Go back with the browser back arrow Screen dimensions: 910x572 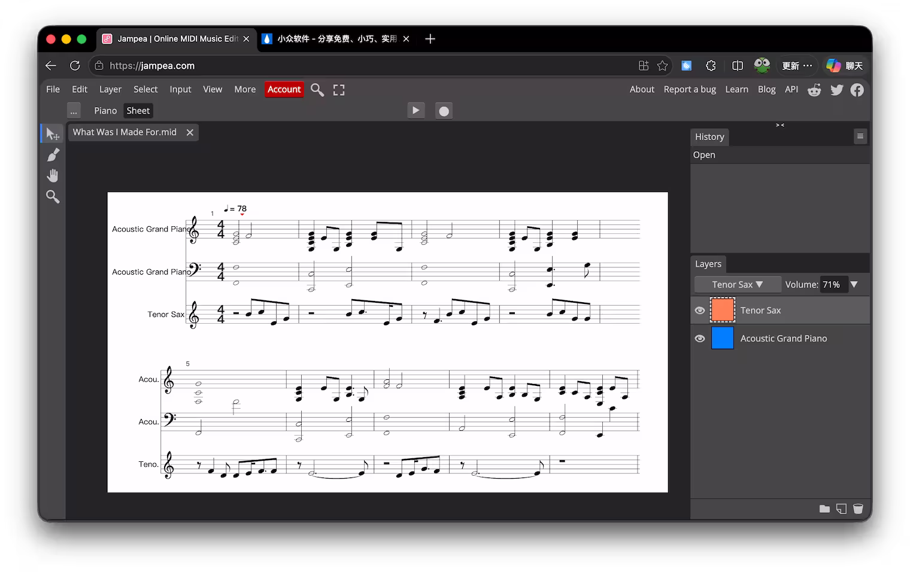point(51,66)
